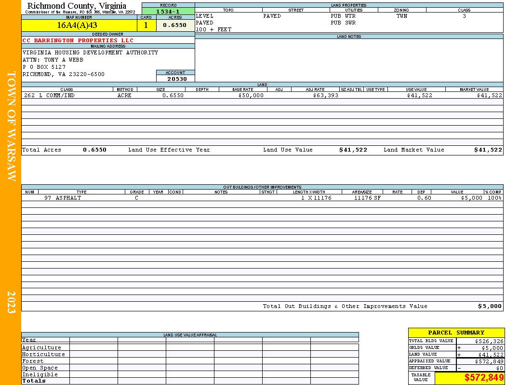Click card number 1 field
This screenshot has width=506, height=385.
146,25
